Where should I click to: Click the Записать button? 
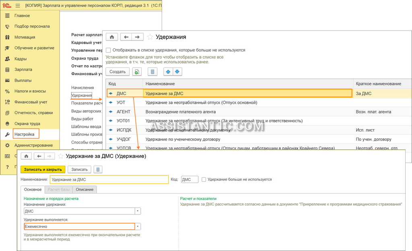pyautogui.click(x=79, y=170)
